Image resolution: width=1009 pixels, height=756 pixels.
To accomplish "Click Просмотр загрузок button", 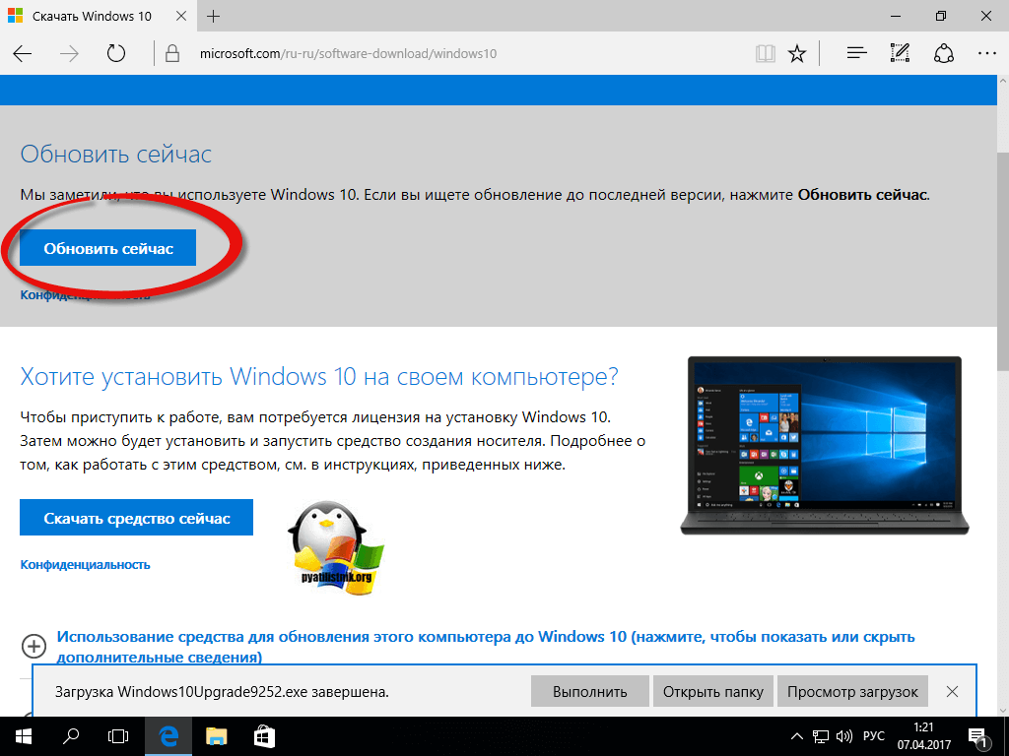I will tap(852, 692).
